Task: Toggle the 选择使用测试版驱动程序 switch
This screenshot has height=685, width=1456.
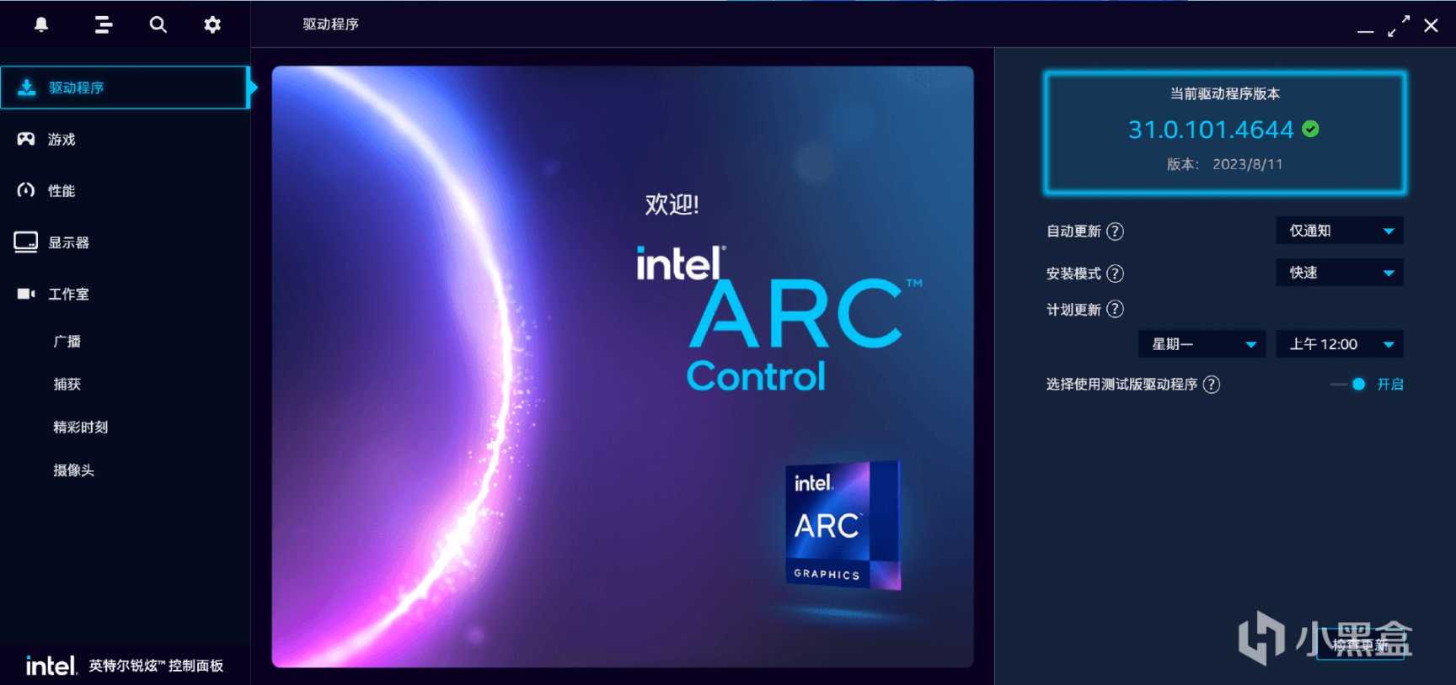Action: 1349,385
